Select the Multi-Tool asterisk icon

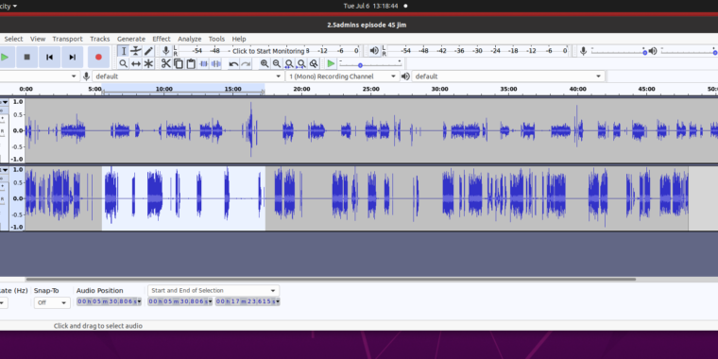(148, 63)
